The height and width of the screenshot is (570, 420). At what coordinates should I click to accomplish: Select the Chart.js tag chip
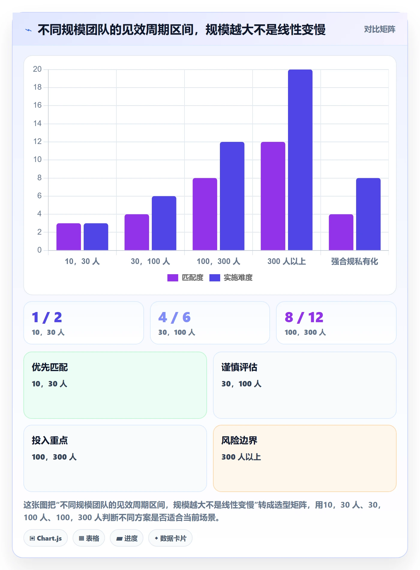click(46, 538)
